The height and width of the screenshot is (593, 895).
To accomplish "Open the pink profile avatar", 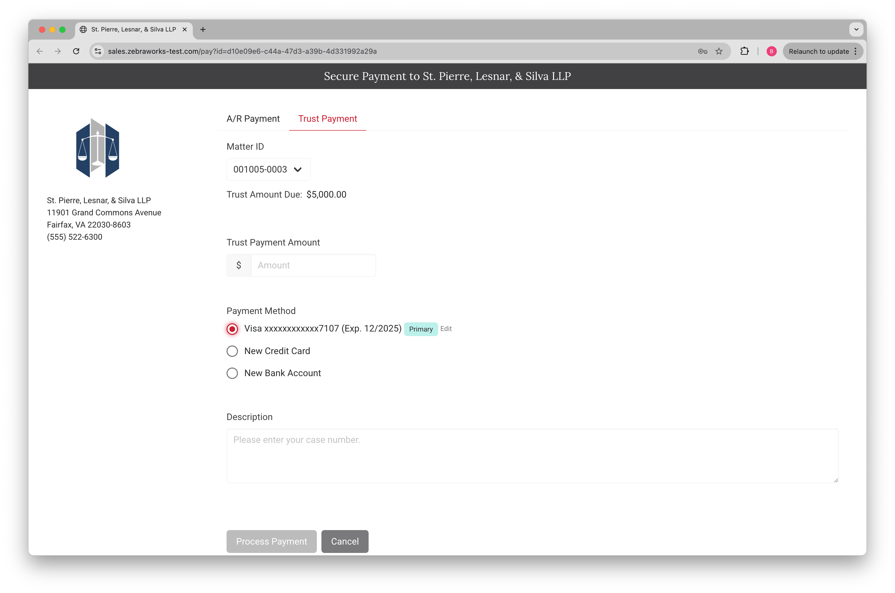I will pyautogui.click(x=771, y=51).
